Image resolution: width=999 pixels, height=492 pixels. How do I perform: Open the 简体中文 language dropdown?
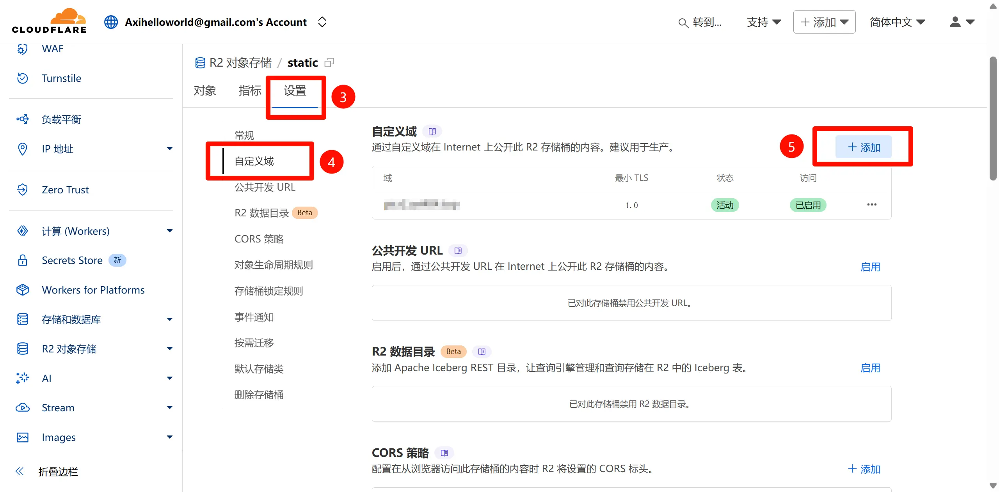897,22
